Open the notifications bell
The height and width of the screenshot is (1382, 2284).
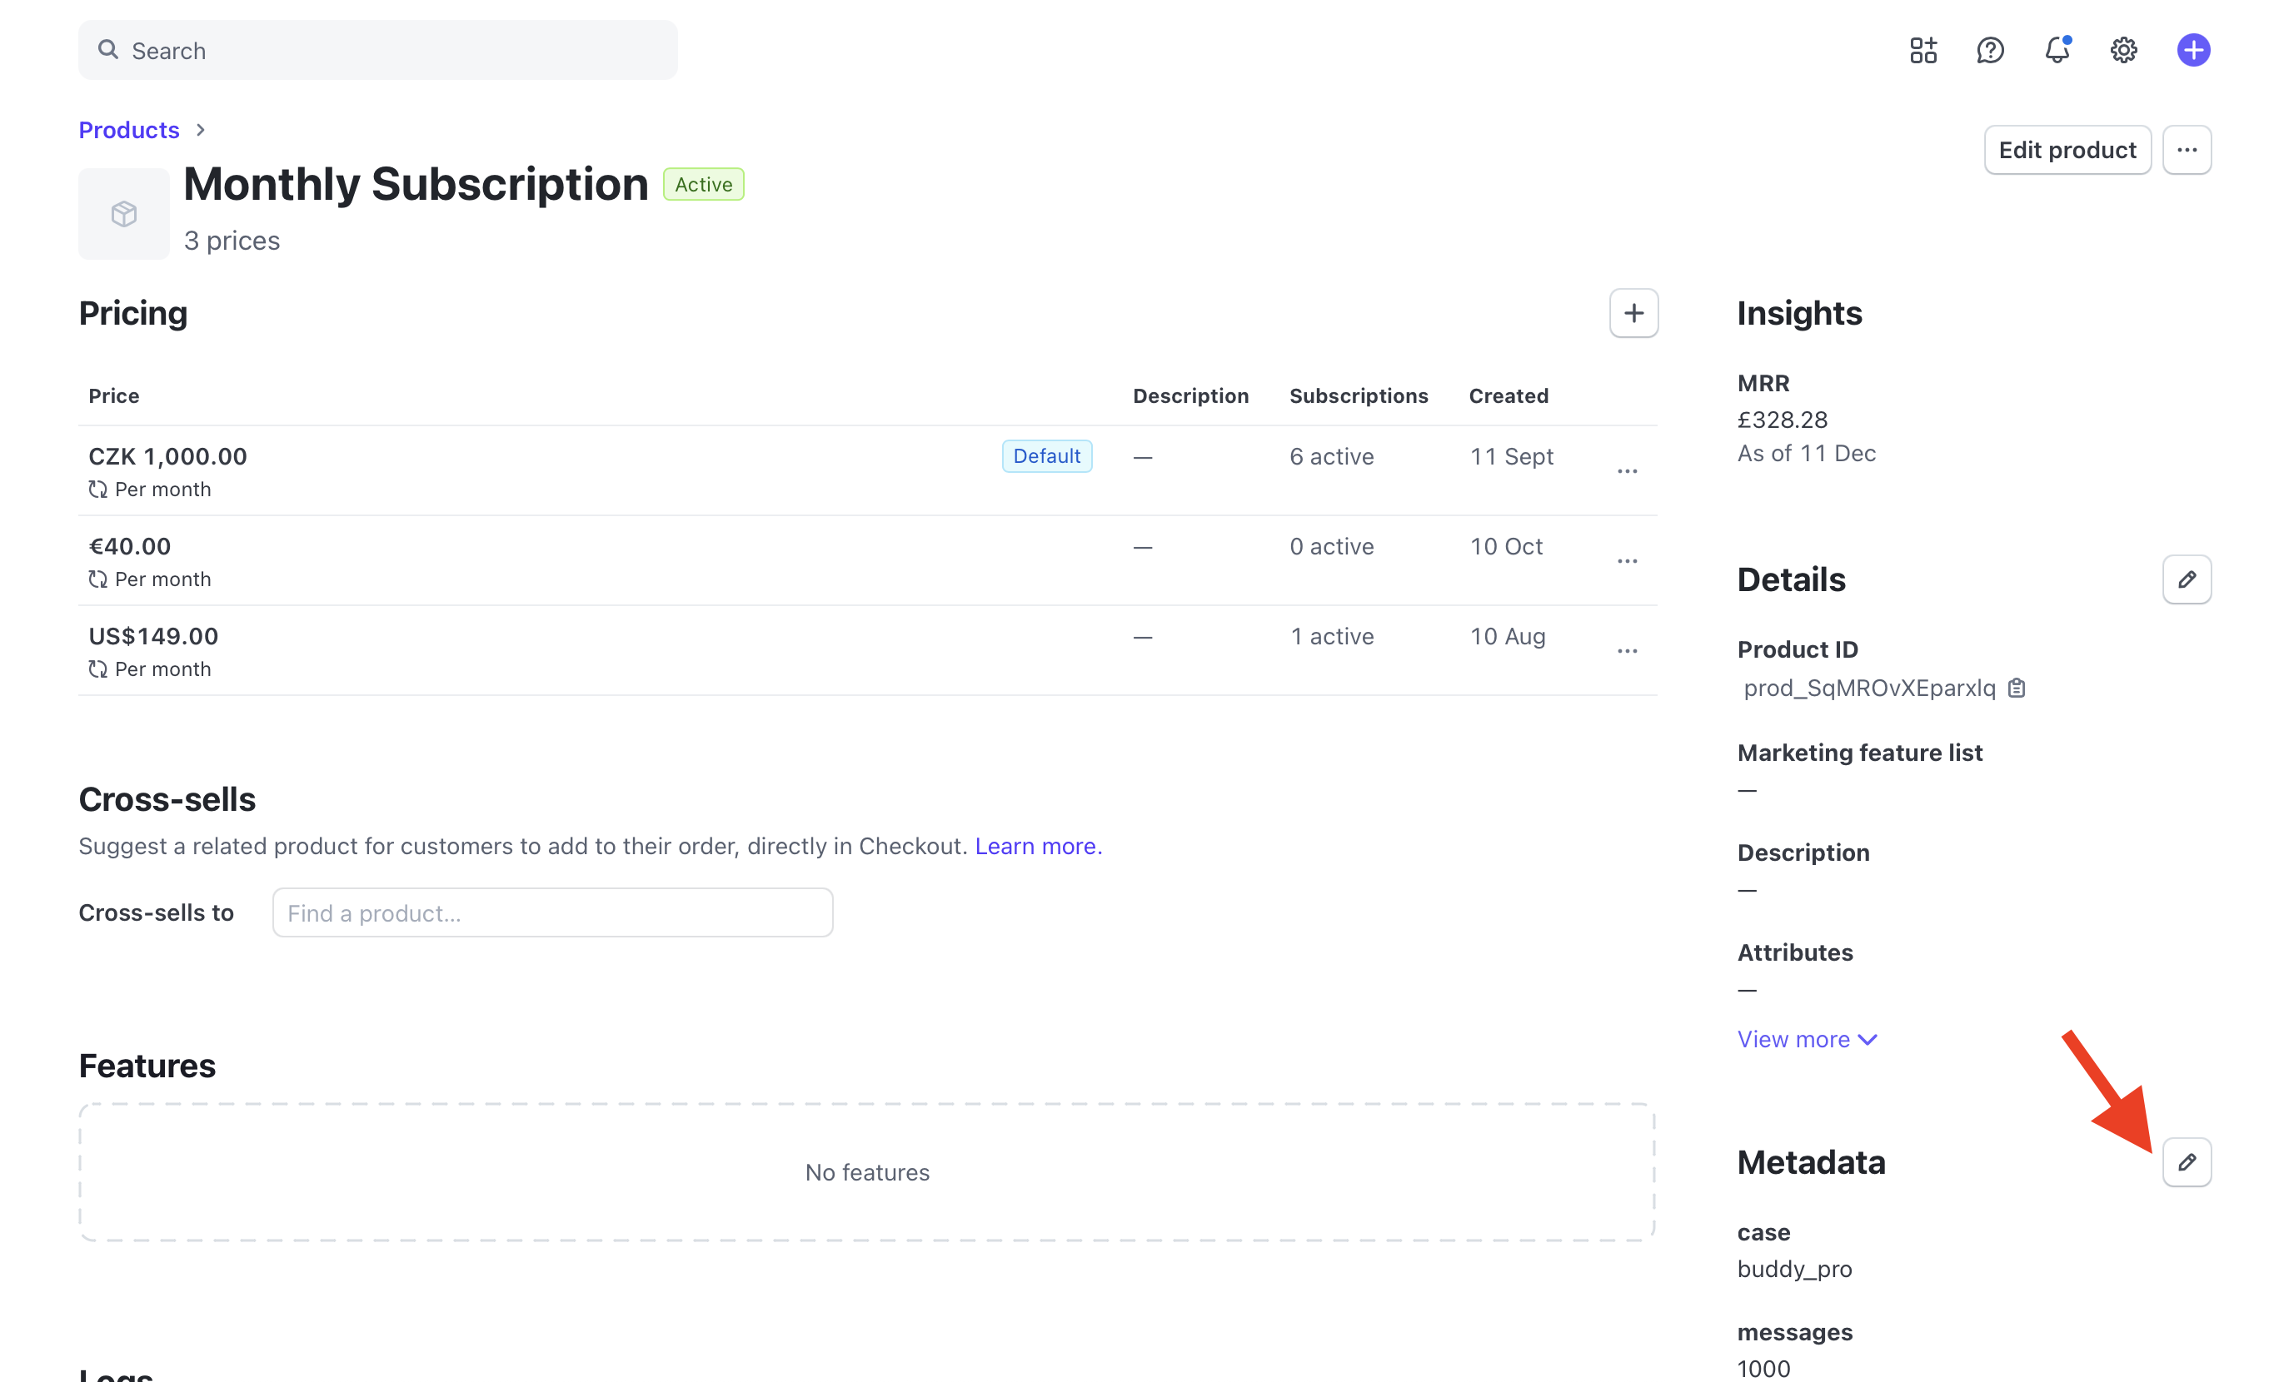(x=2056, y=50)
